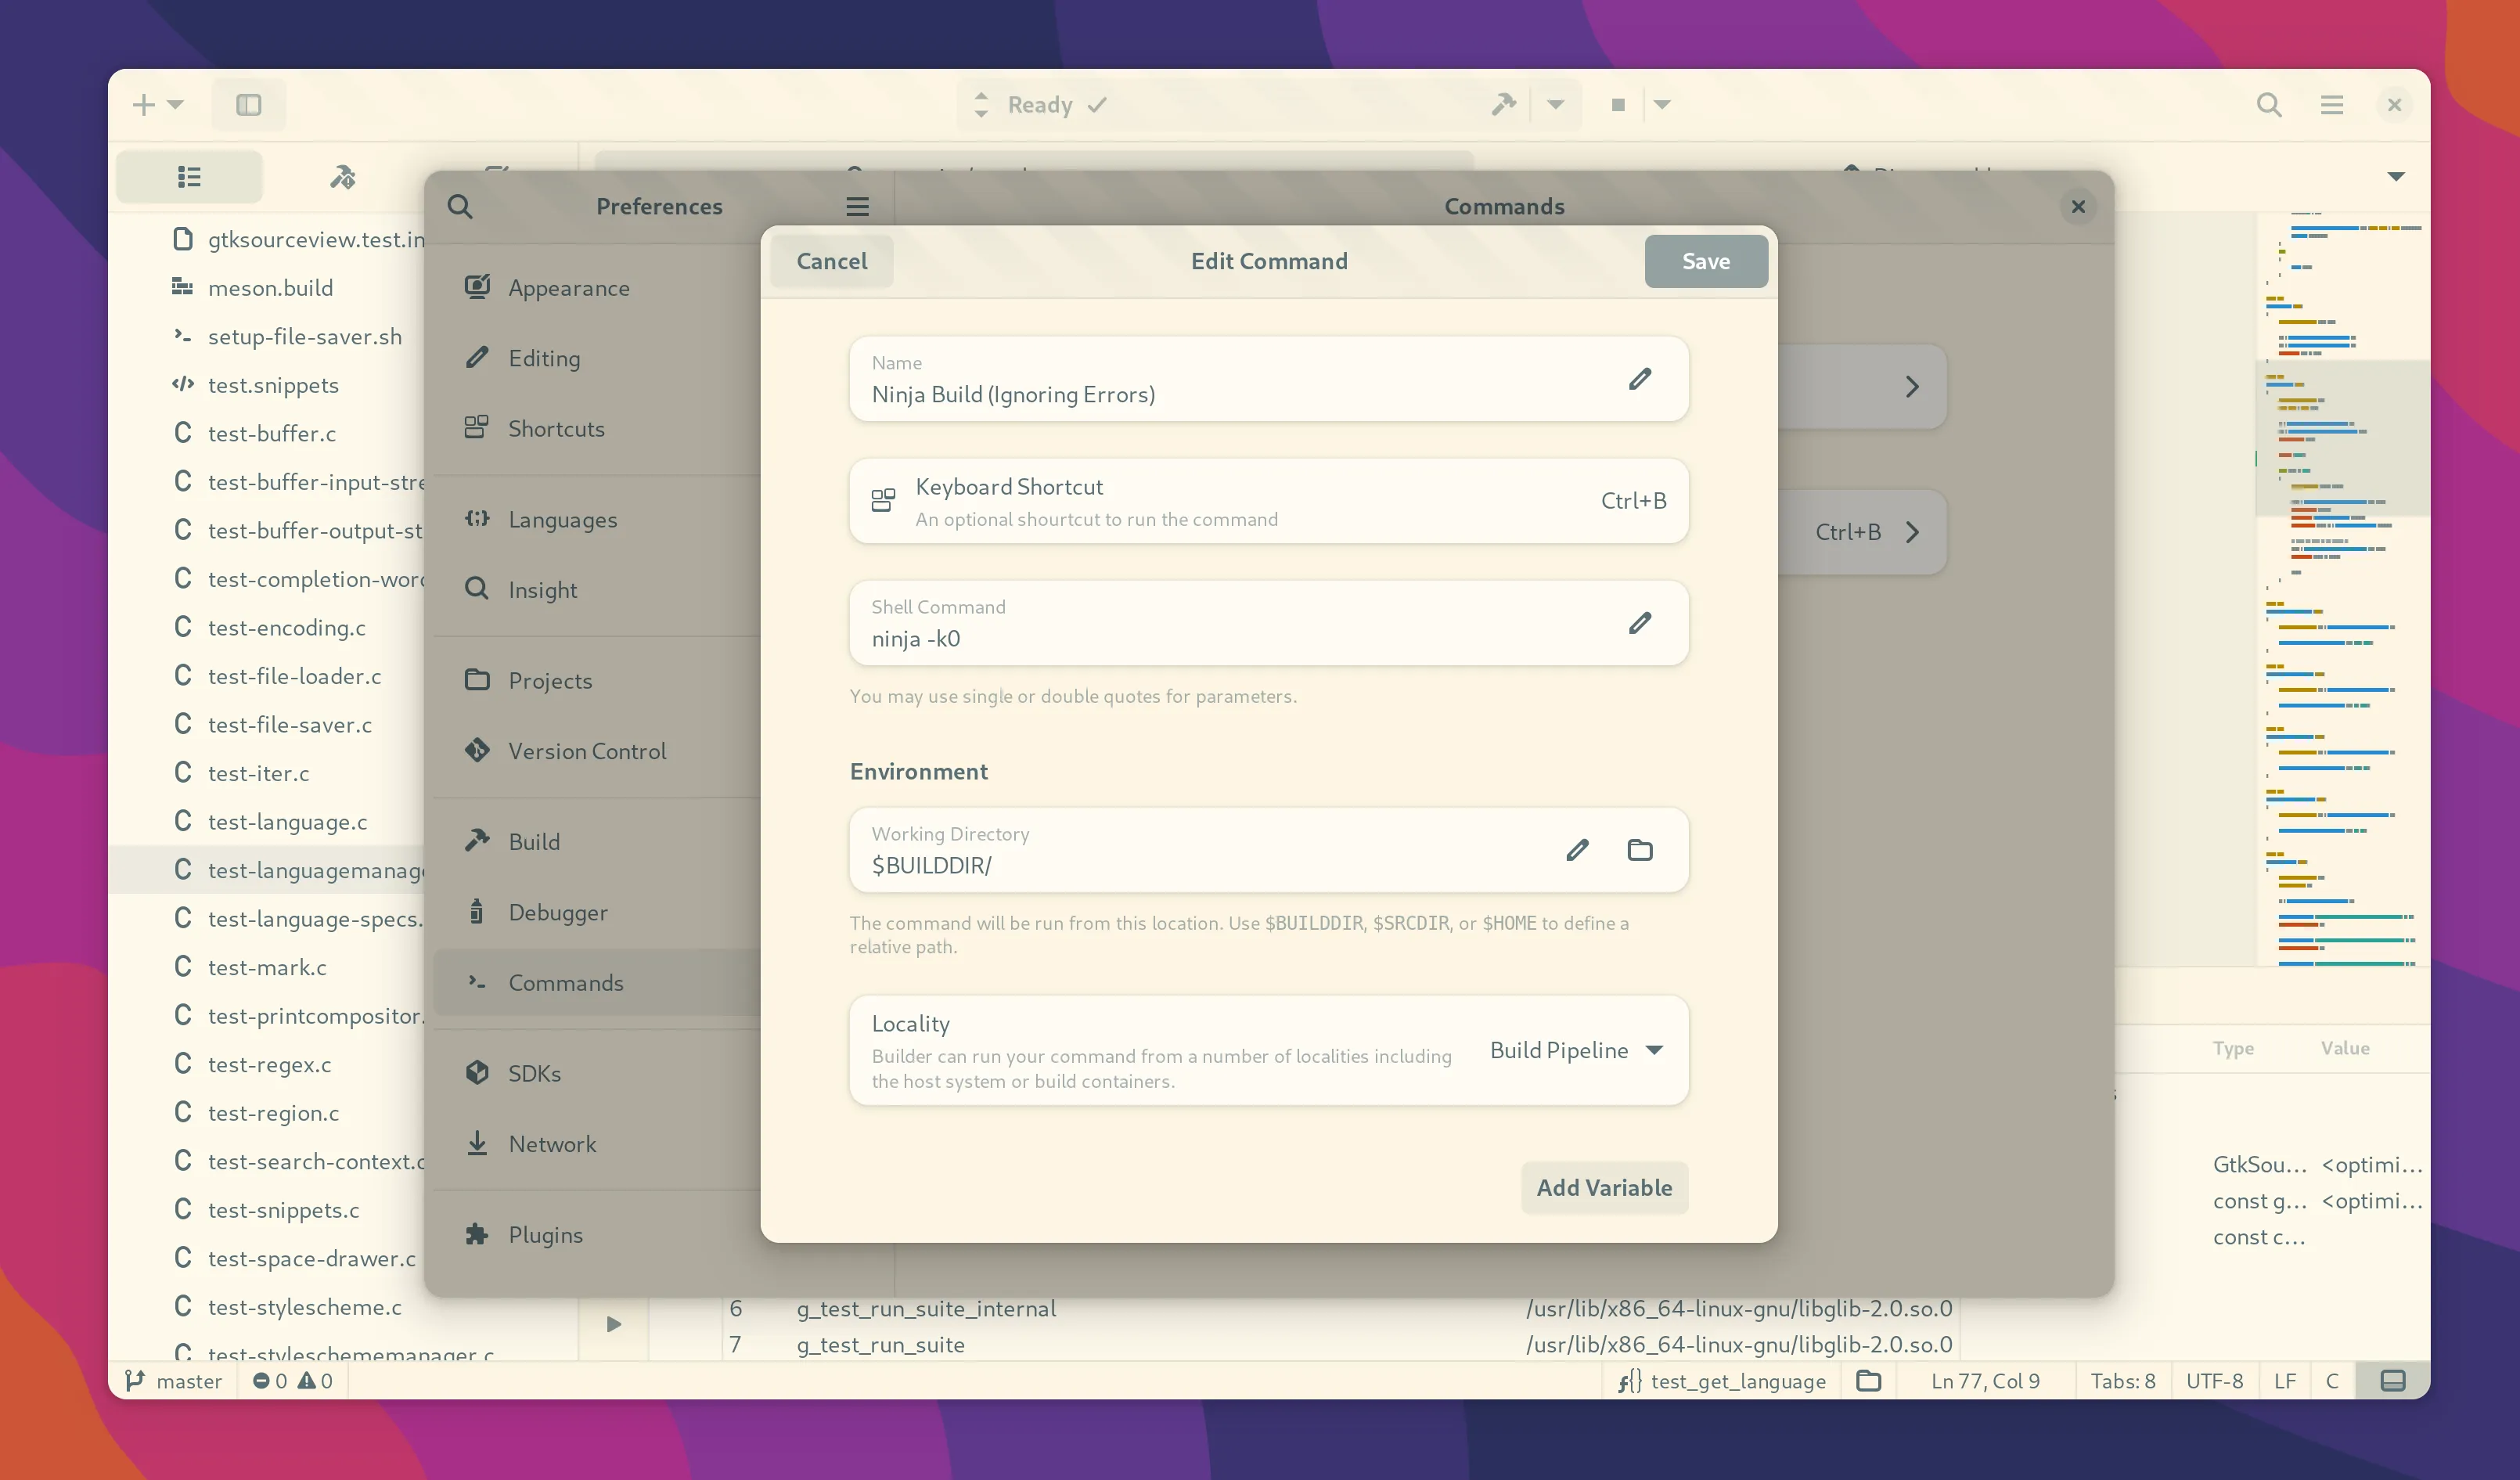This screenshot has width=2520, height=1480.
Task: Open the main window hamburger menu
Action: pyautogui.click(x=2331, y=104)
